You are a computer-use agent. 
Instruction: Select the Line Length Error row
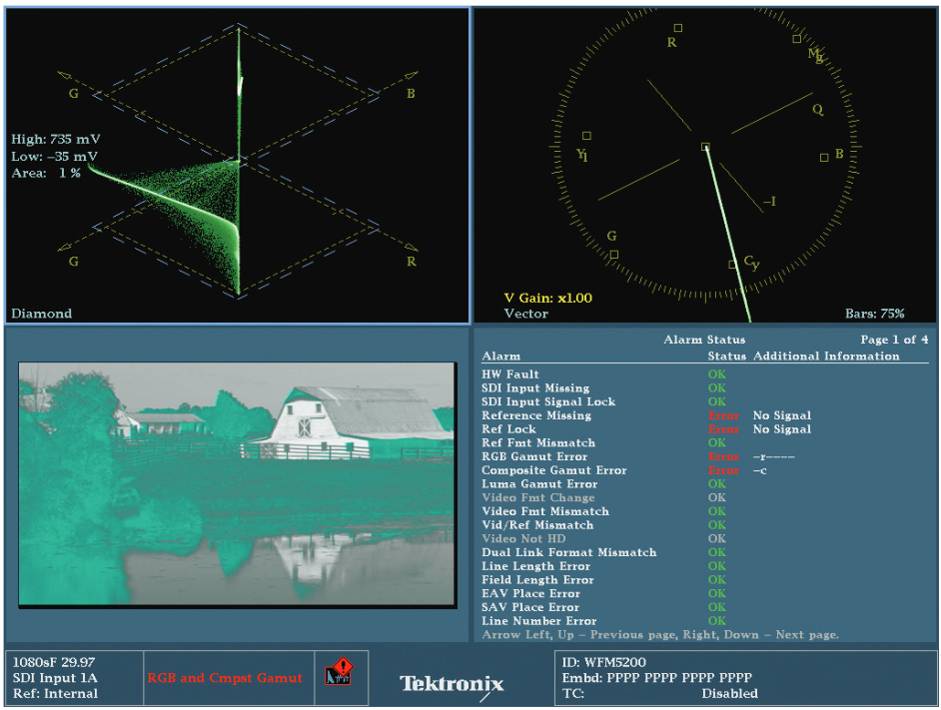tap(704, 566)
